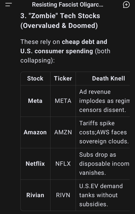Select the Meta stock cell

[35, 101]
